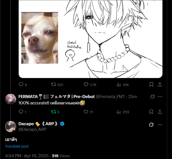Viewport: 172px width, 159px height.
Task: Click the Translate post link
Action: click(17, 146)
